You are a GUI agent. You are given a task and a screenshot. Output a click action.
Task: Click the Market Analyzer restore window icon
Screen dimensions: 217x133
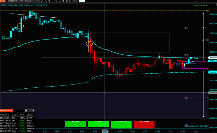tap(31, 110)
